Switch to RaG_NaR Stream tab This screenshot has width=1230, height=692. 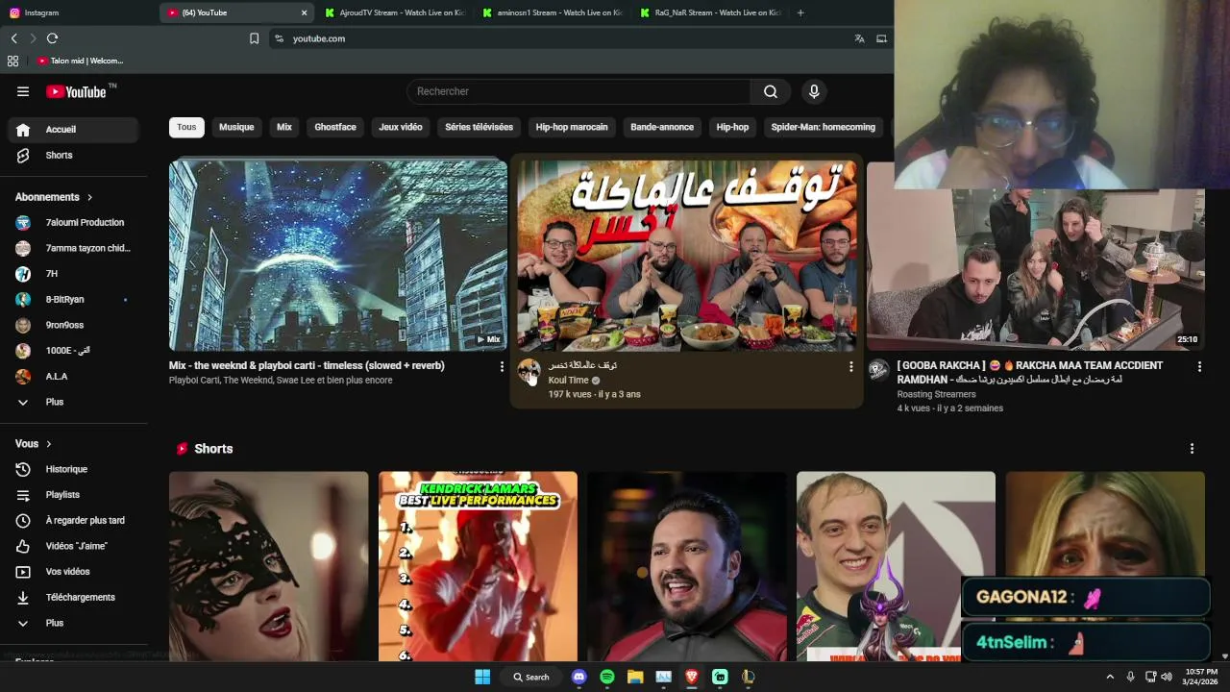click(x=711, y=12)
